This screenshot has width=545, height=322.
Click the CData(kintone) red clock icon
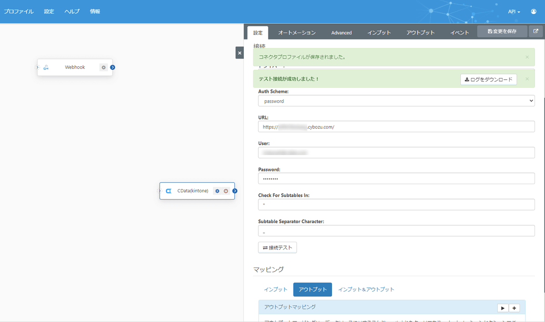[226, 191]
